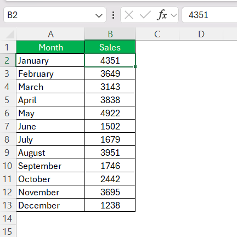Click the sales value 3951
Screen dimensions: 237x237
point(110,153)
